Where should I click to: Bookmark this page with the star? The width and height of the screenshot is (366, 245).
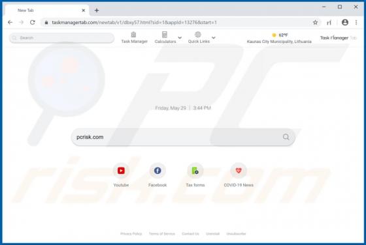point(315,22)
